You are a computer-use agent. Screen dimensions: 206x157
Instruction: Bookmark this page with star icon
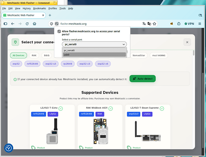[154, 24]
